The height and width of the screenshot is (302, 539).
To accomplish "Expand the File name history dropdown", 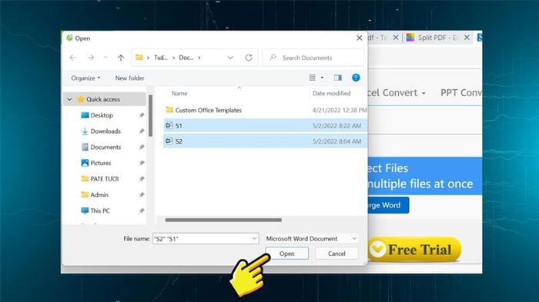I will tap(254, 238).
